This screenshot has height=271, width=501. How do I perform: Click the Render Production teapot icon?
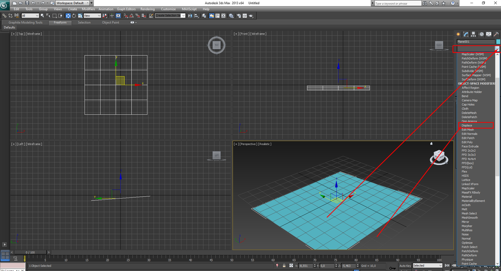(251, 16)
